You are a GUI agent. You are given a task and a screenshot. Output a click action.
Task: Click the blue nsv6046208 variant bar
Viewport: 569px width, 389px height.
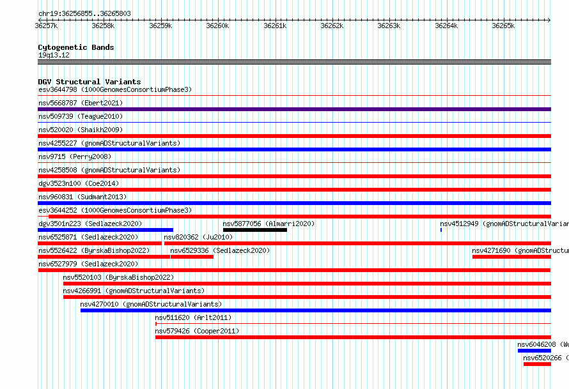click(534, 351)
